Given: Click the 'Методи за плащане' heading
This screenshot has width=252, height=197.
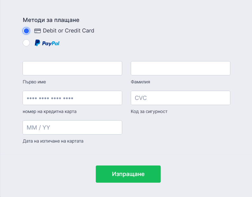Looking at the screenshot, I should pyautogui.click(x=51, y=20).
